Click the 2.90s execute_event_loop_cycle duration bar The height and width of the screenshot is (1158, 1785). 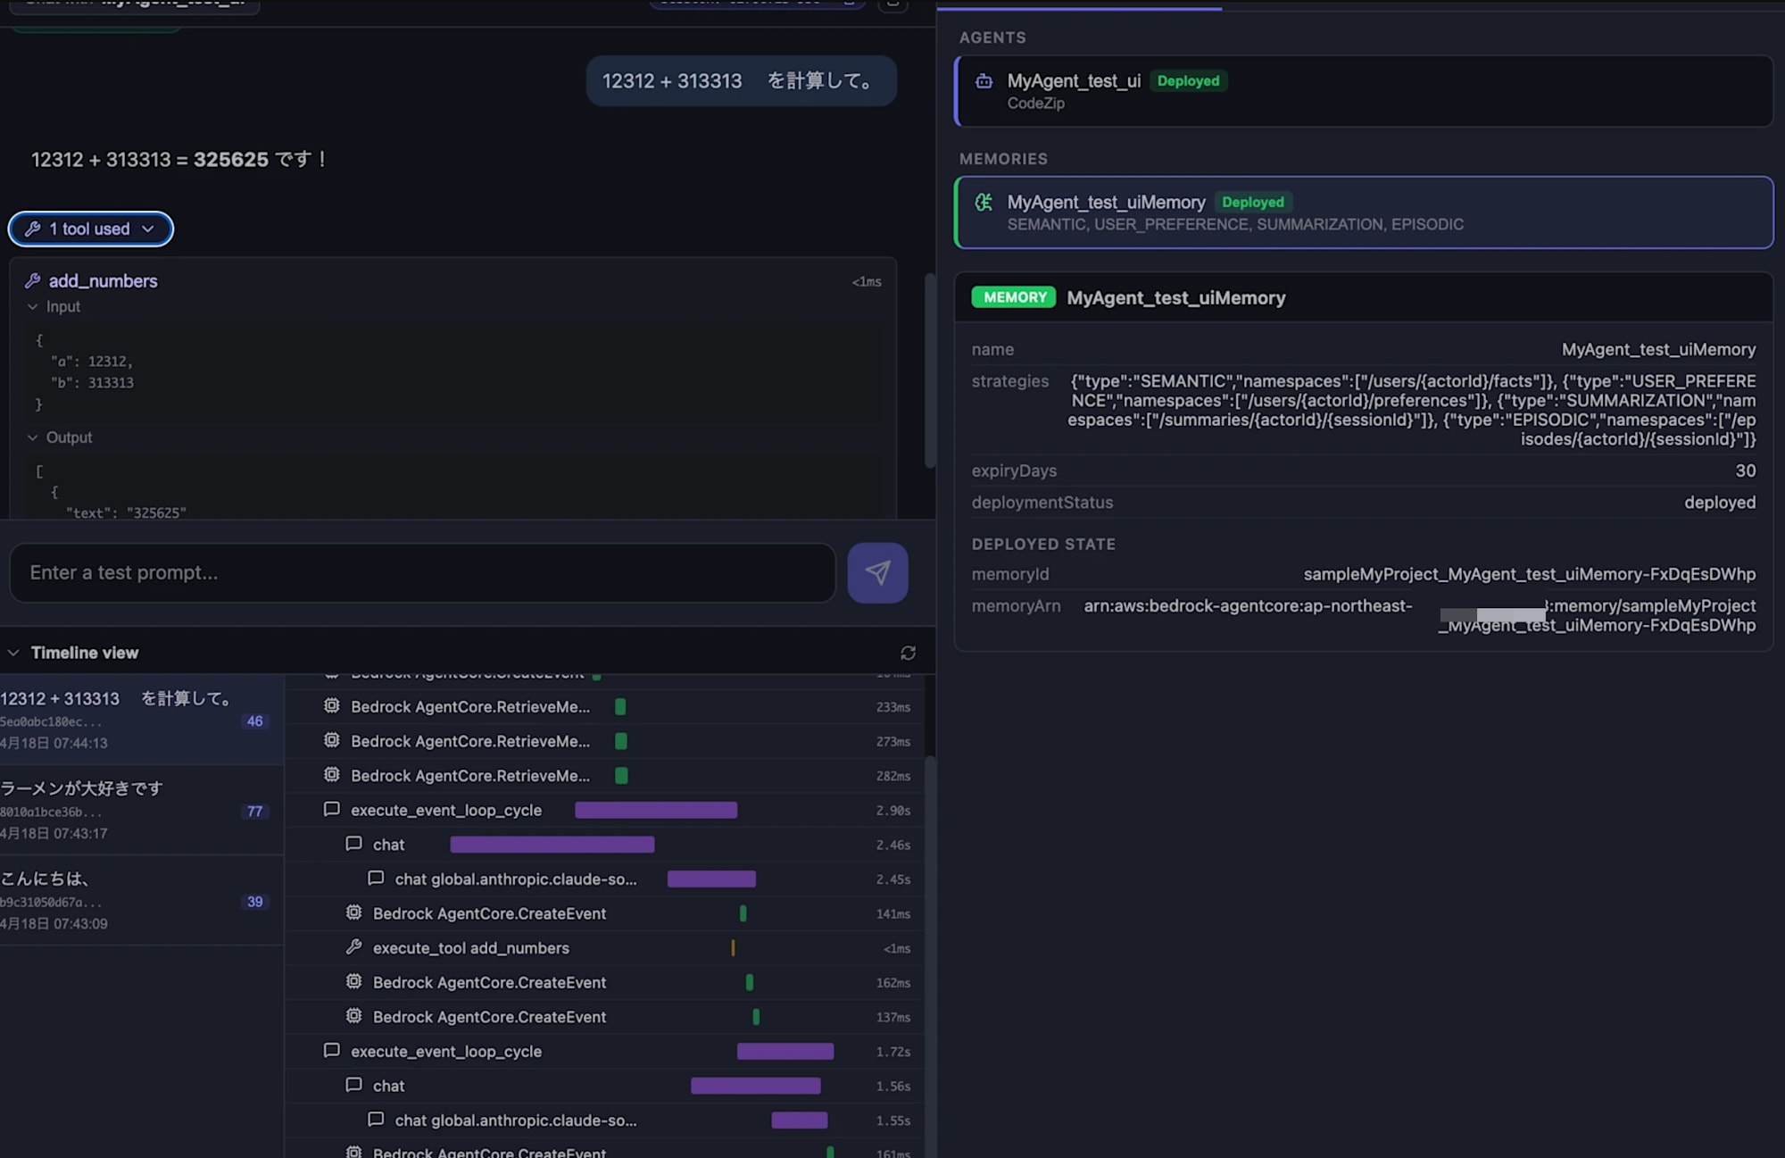tap(656, 810)
